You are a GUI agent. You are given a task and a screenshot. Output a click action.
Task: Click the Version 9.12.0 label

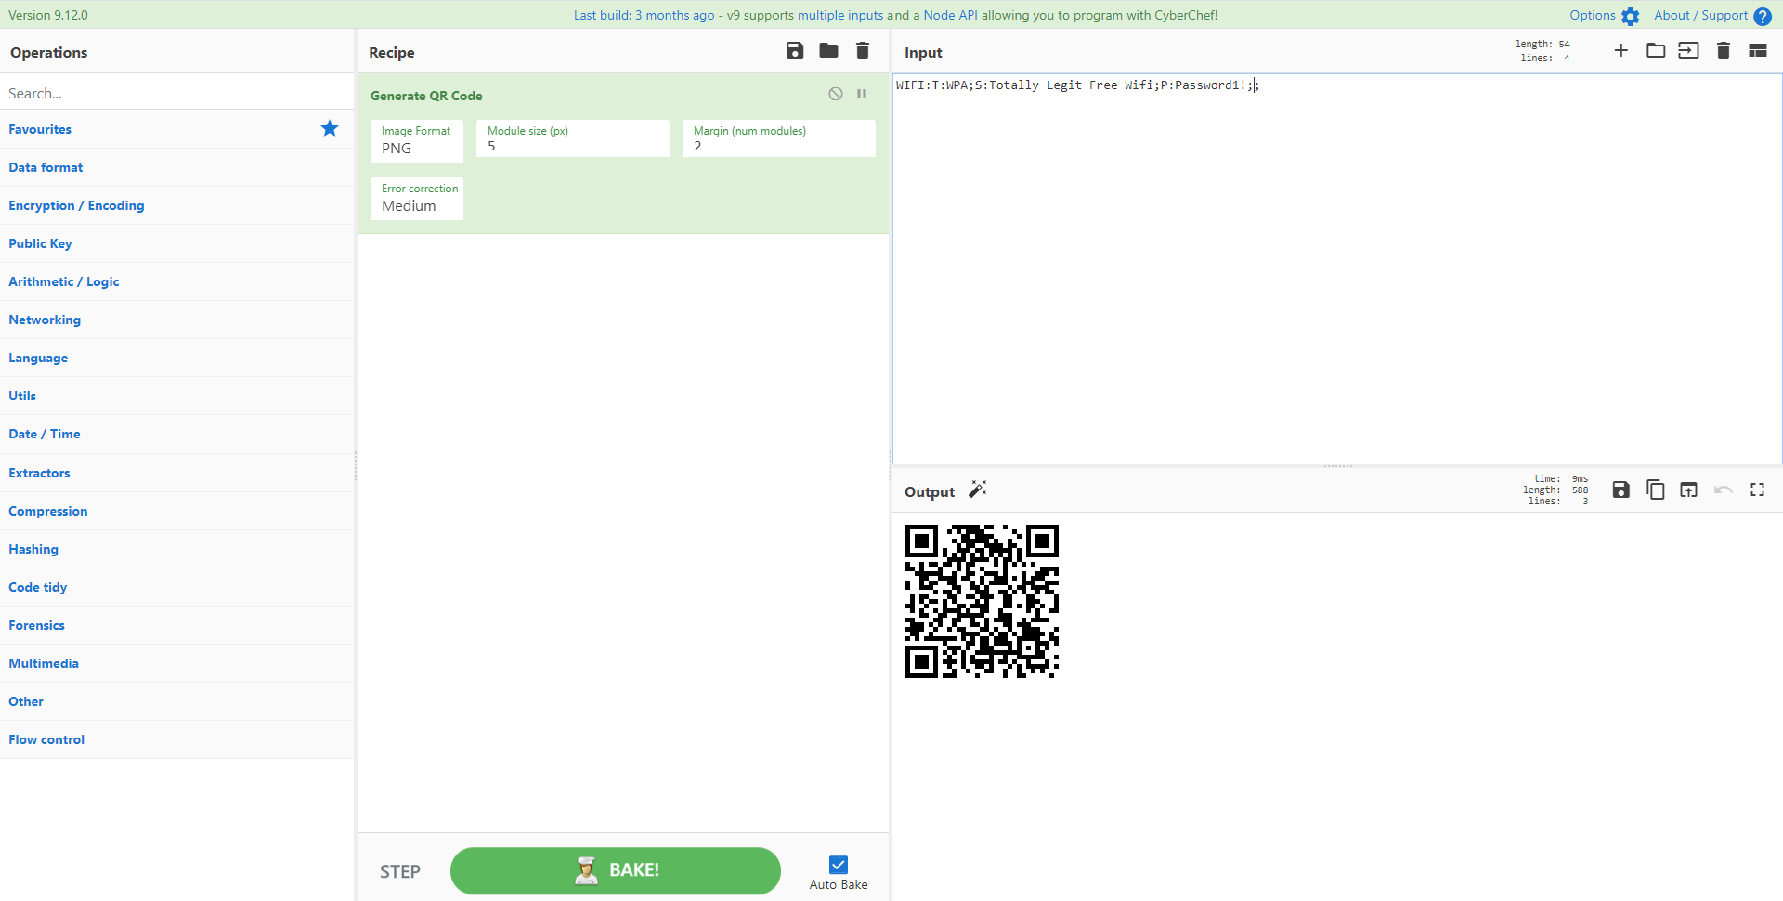[x=48, y=15]
